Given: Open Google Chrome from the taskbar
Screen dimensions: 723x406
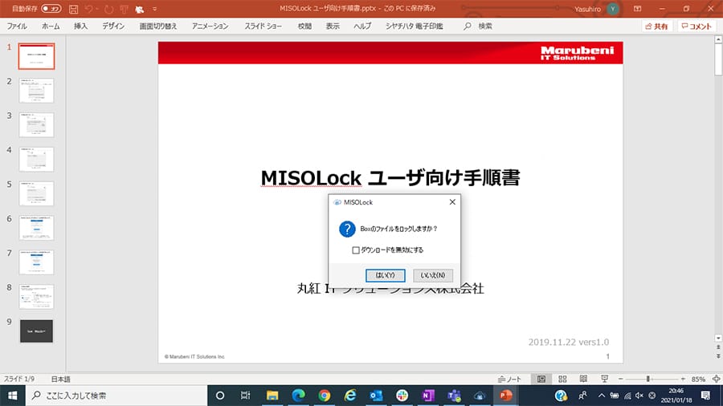Looking at the screenshot, I should pos(325,396).
